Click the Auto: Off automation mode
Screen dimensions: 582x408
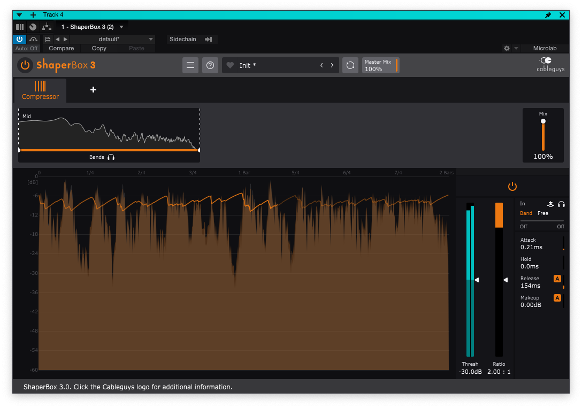pyautogui.click(x=26, y=48)
